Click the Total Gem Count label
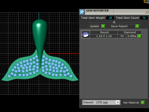This screenshot has height=112, width=149. click(127, 18)
